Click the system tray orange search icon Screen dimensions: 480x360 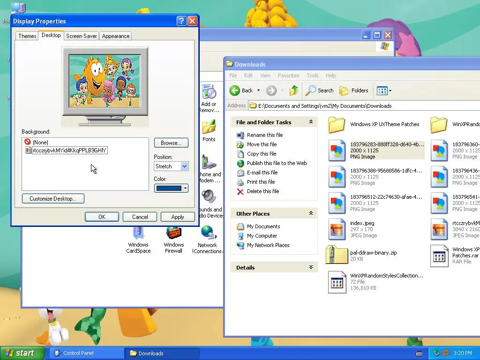pos(445,353)
